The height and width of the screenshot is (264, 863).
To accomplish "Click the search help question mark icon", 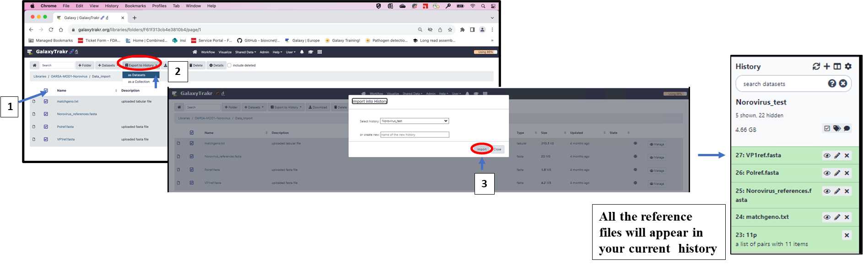I will [x=832, y=83].
